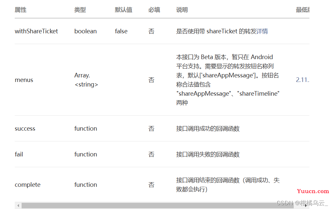Click the 接口调用成功的回调函数 description
The width and height of the screenshot is (333, 209).
pyautogui.click(x=208, y=129)
